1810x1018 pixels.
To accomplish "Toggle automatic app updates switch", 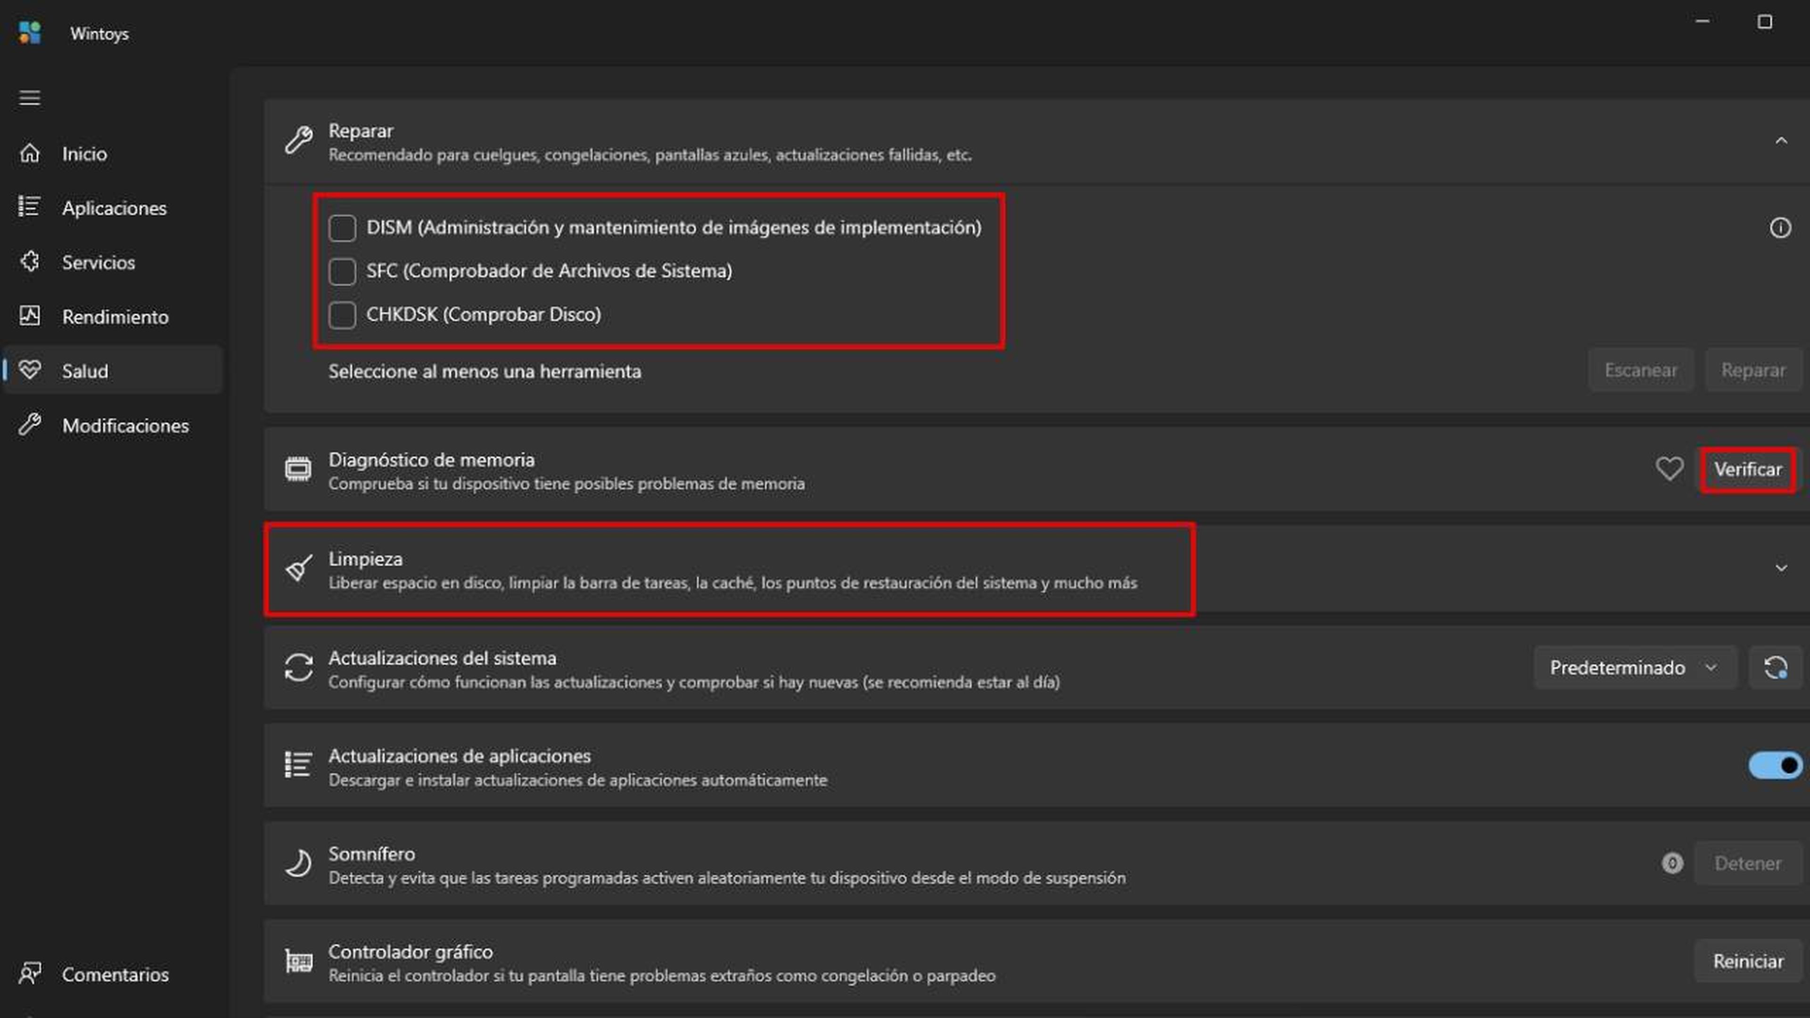I will coord(1776,765).
